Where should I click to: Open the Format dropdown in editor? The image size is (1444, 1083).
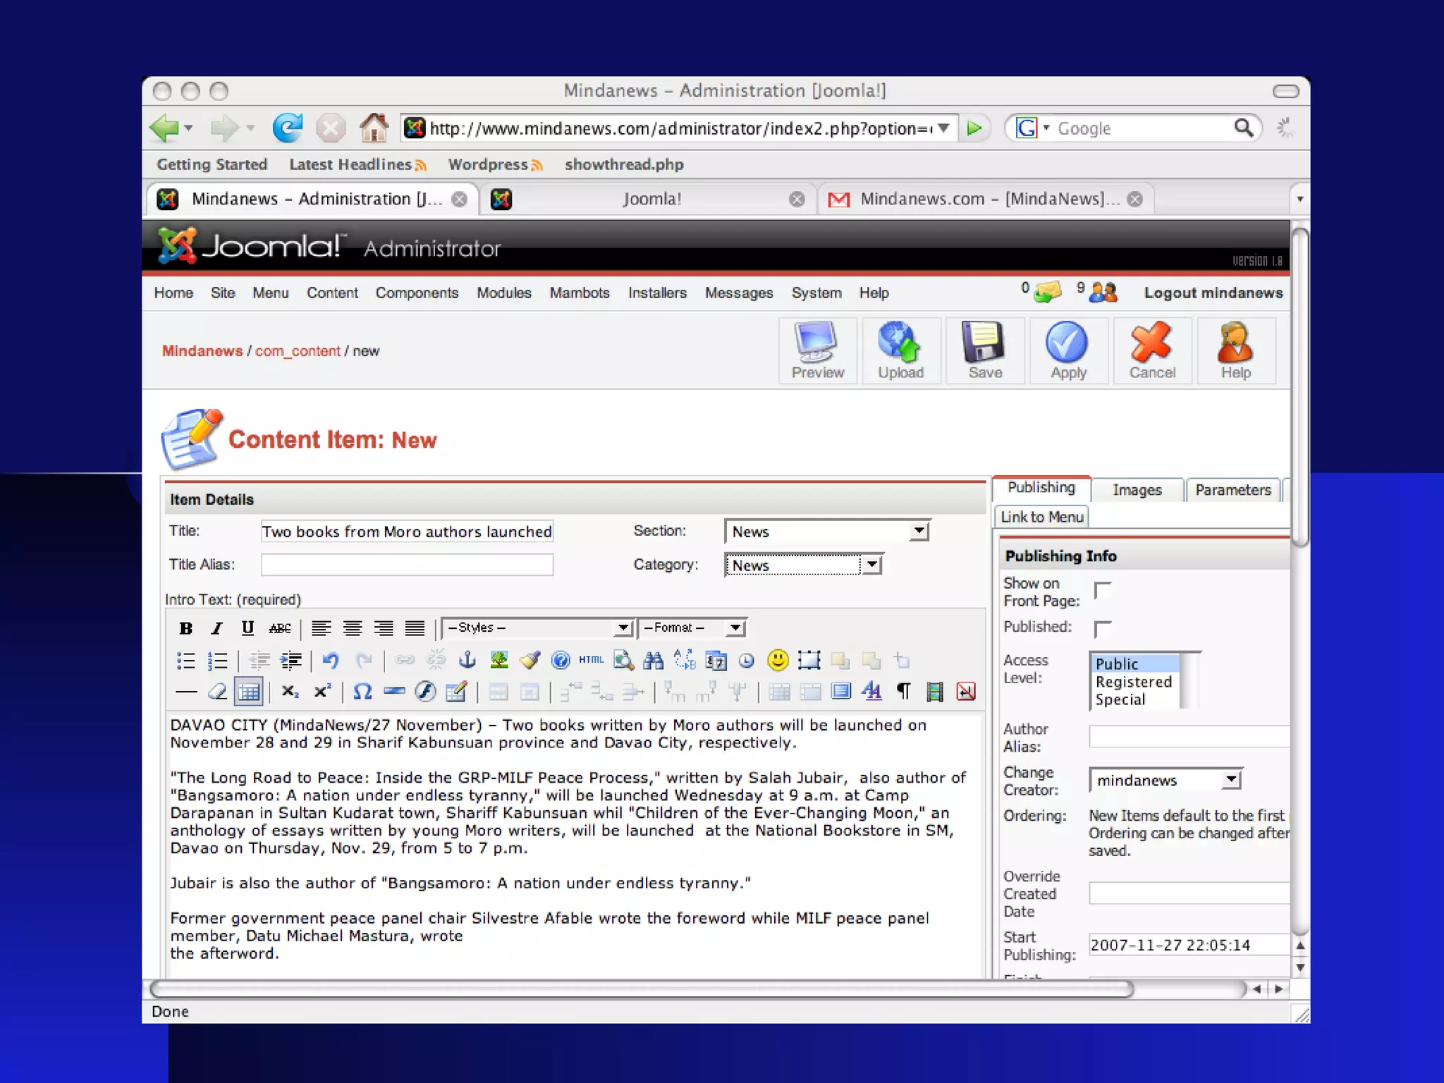692,628
